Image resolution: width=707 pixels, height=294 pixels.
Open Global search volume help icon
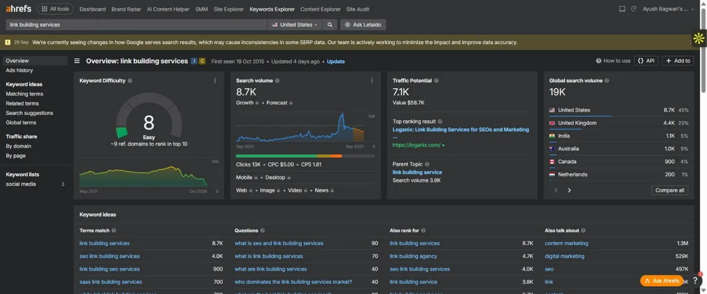pyautogui.click(x=607, y=81)
